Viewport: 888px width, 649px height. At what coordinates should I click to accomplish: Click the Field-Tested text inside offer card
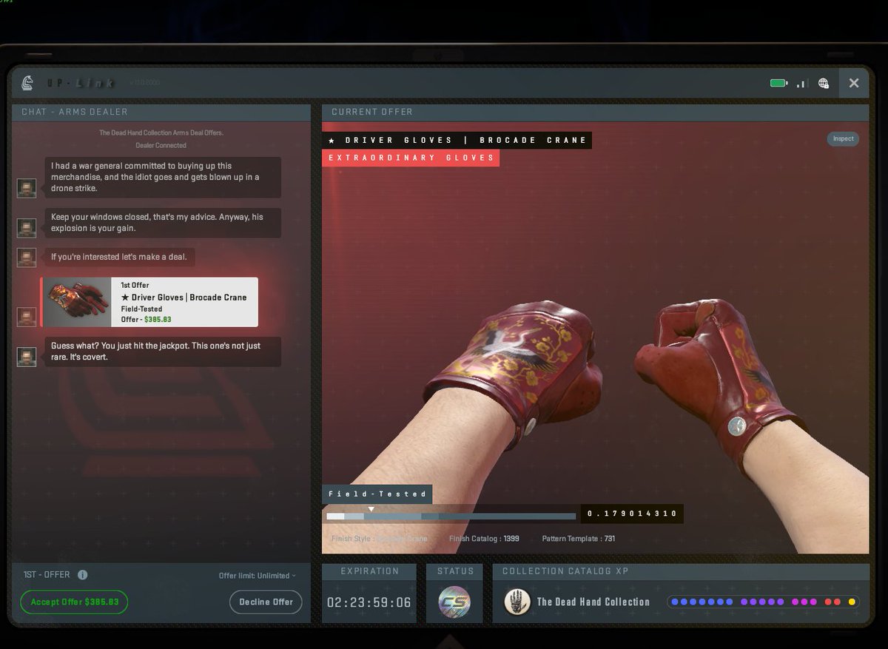(141, 309)
